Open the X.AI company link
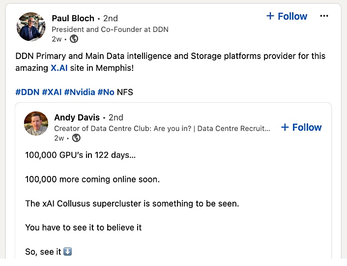 pos(59,68)
